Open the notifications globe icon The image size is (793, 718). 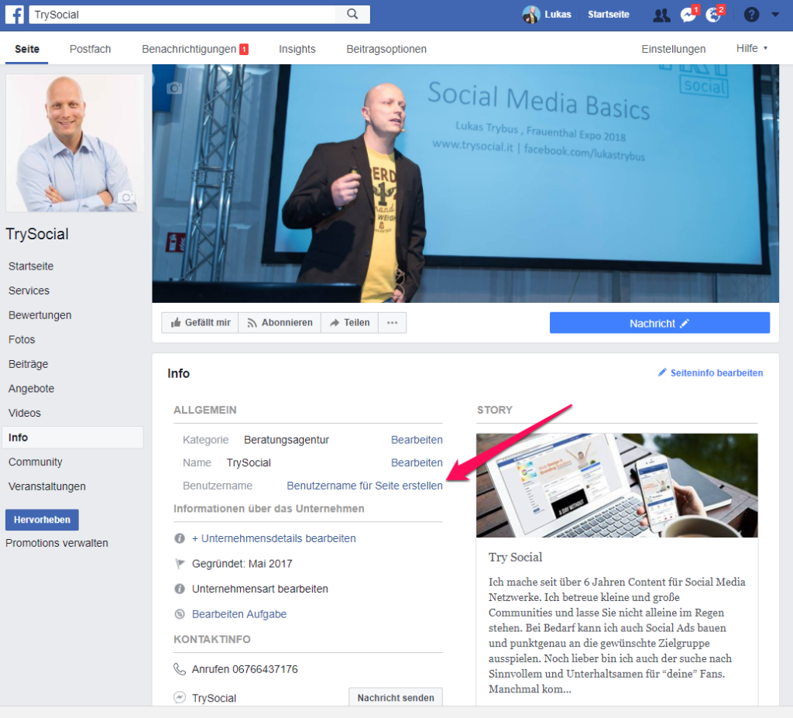[714, 14]
